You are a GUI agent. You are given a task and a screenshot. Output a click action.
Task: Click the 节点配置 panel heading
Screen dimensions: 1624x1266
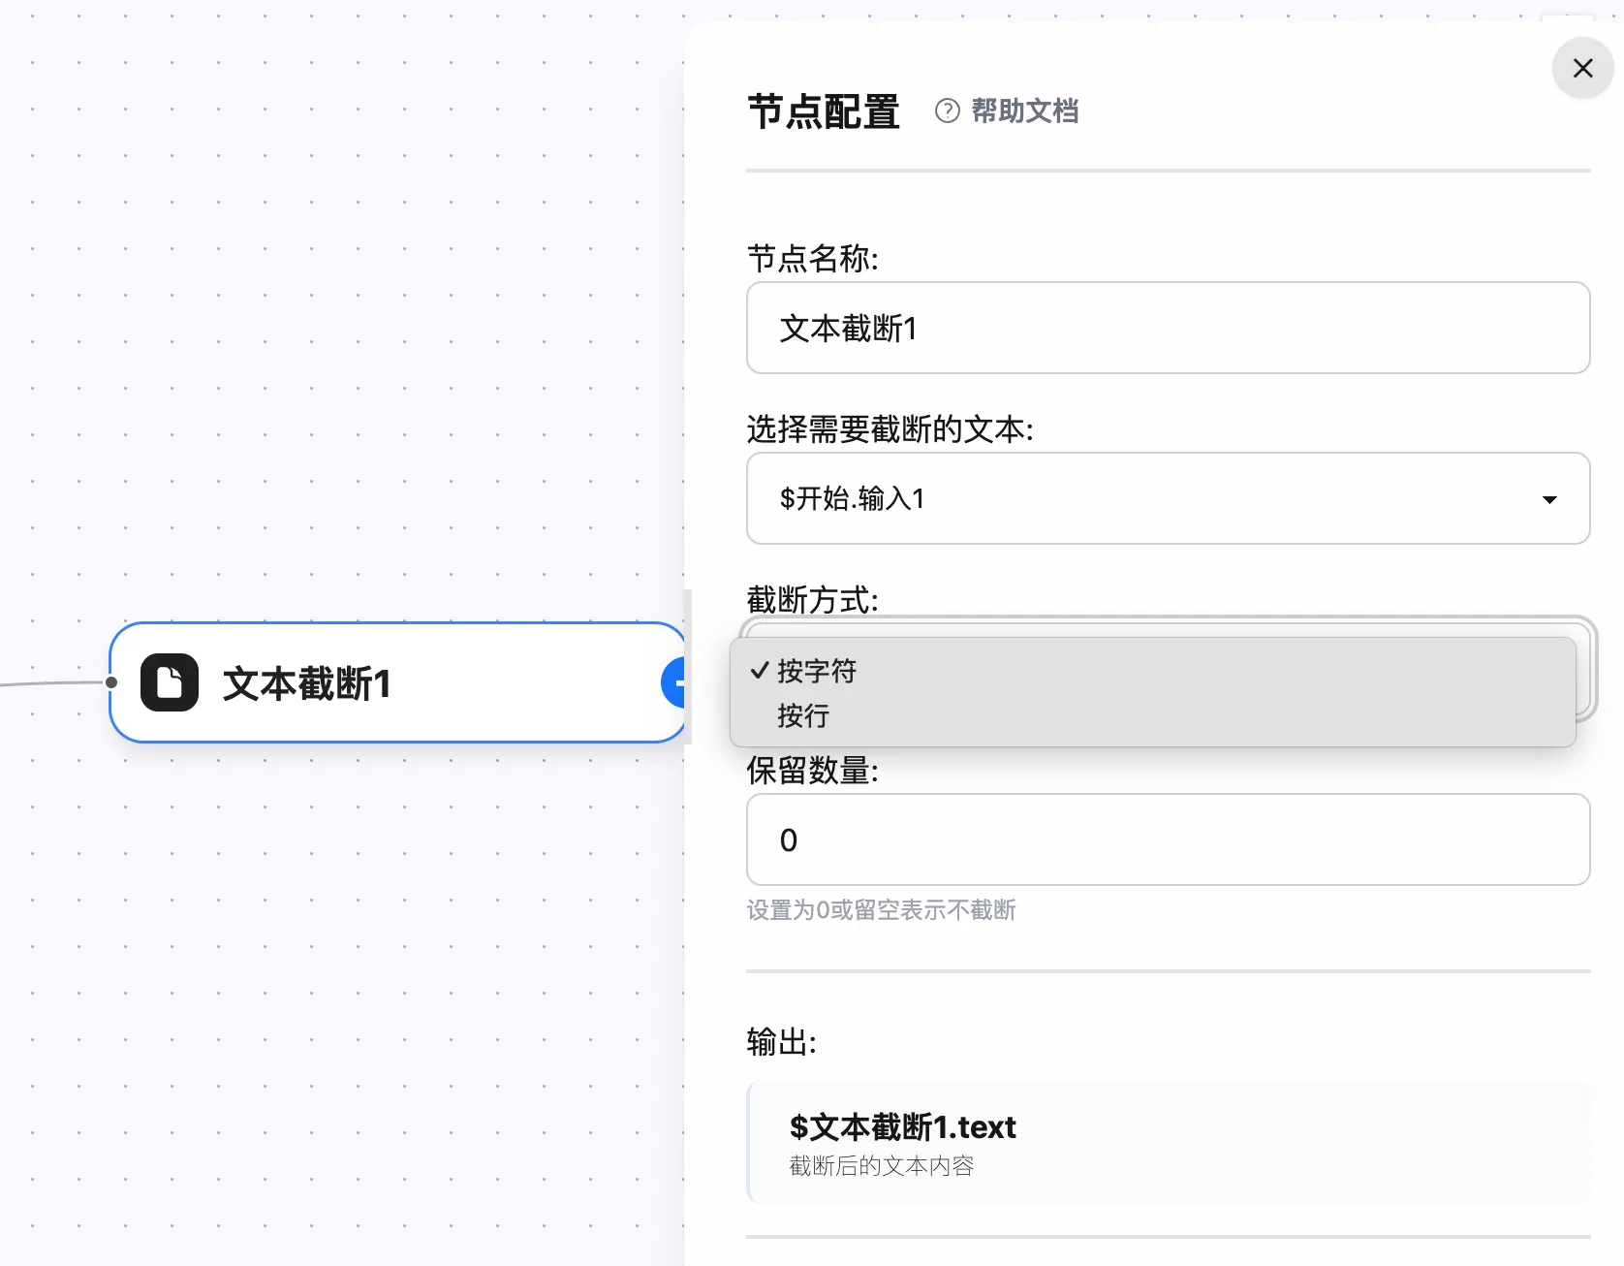[823, 111]
